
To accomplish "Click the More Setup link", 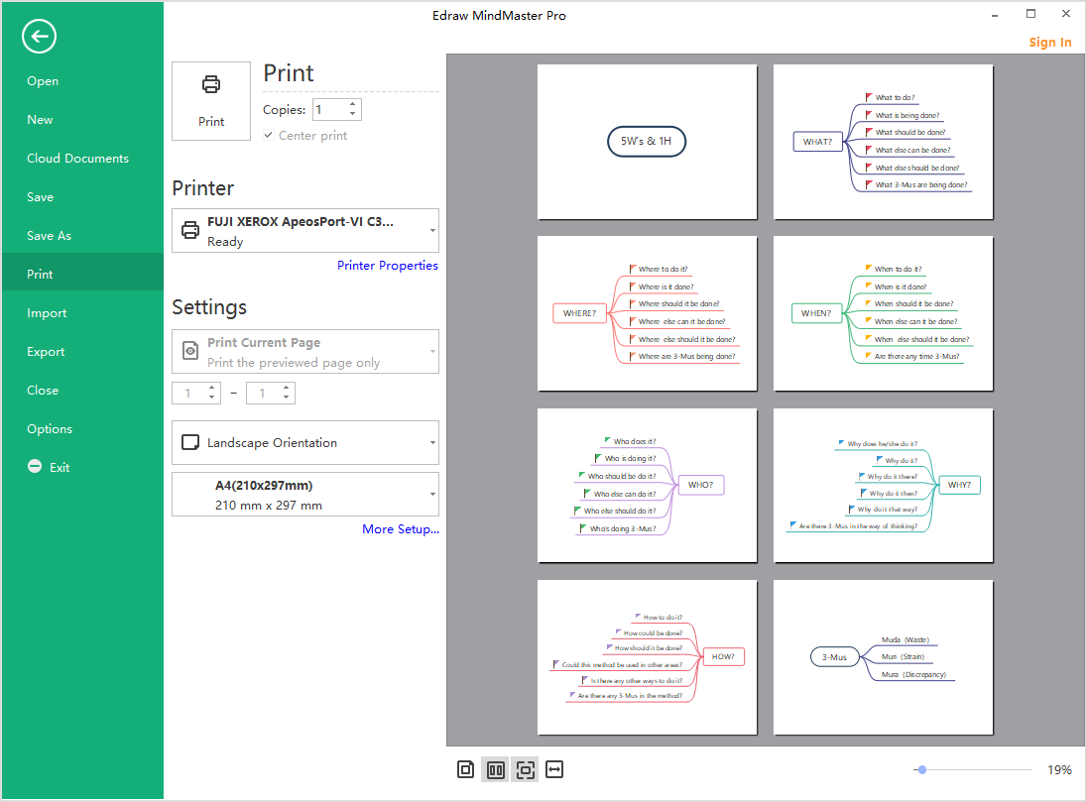I will 400,529.
